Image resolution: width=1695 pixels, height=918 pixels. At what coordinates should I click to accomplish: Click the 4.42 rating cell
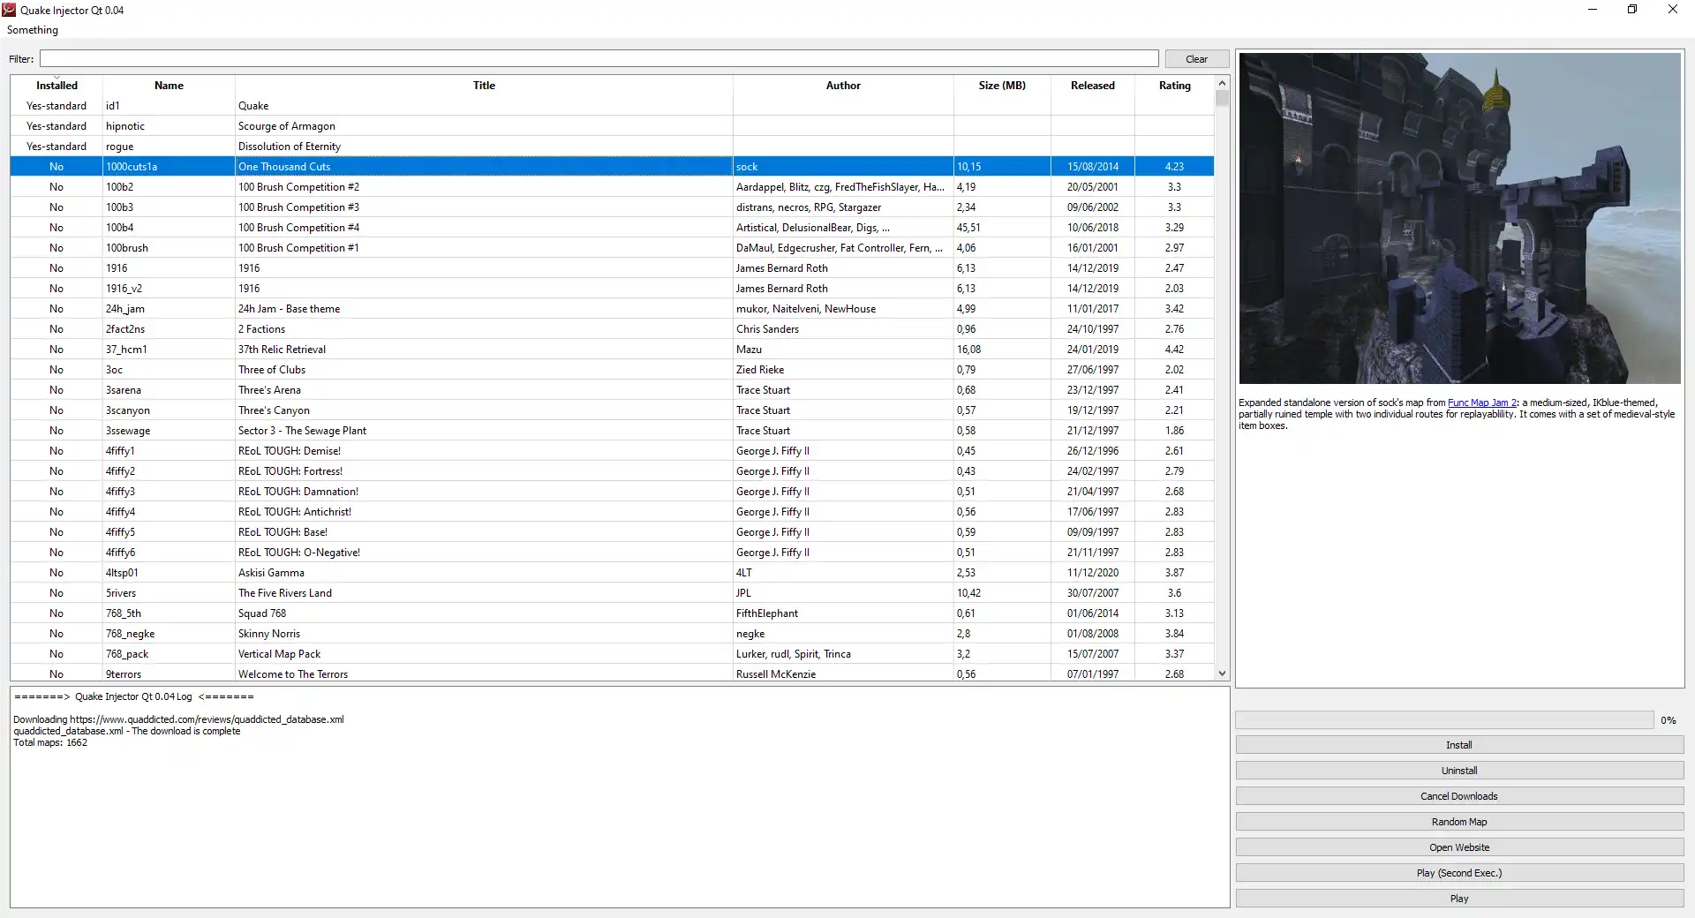click(x=1174, y=350)
